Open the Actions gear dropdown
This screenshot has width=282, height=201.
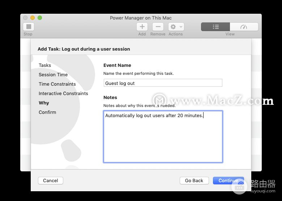point(176,27)
